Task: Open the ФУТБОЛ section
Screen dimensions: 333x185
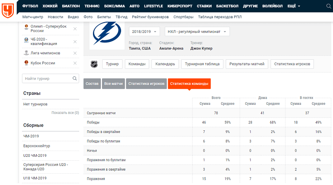Action: [x=30, y=6]
